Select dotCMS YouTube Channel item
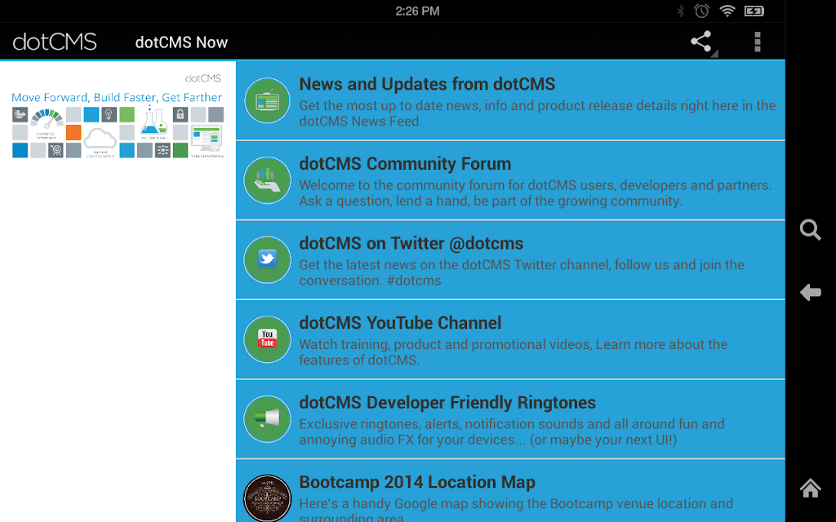 (x=511, y=339)
